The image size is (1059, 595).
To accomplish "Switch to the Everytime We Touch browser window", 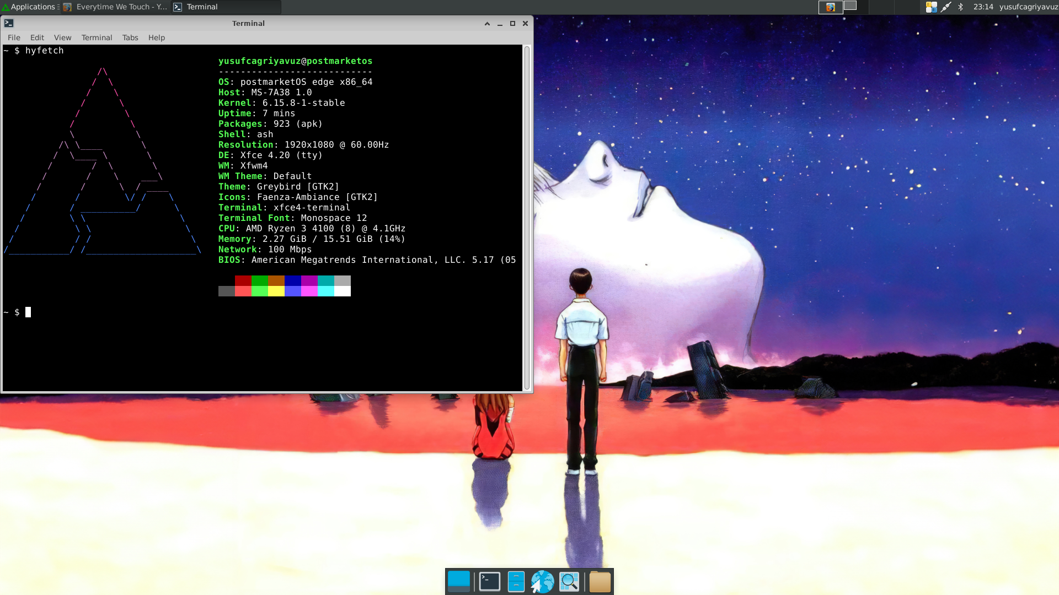I will 115,7.
